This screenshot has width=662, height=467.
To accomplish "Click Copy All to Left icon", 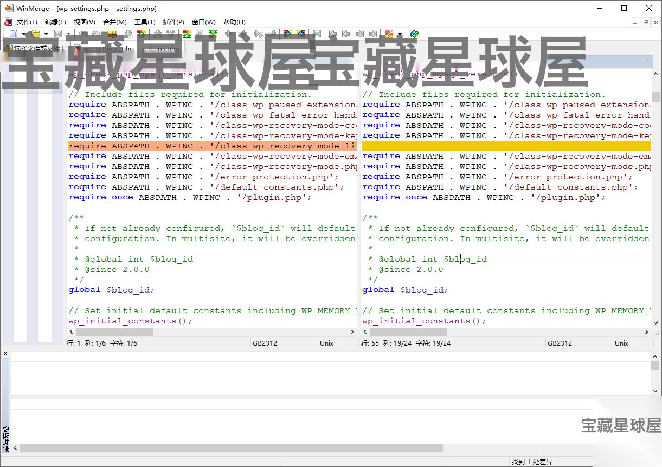I will point(301,34).
